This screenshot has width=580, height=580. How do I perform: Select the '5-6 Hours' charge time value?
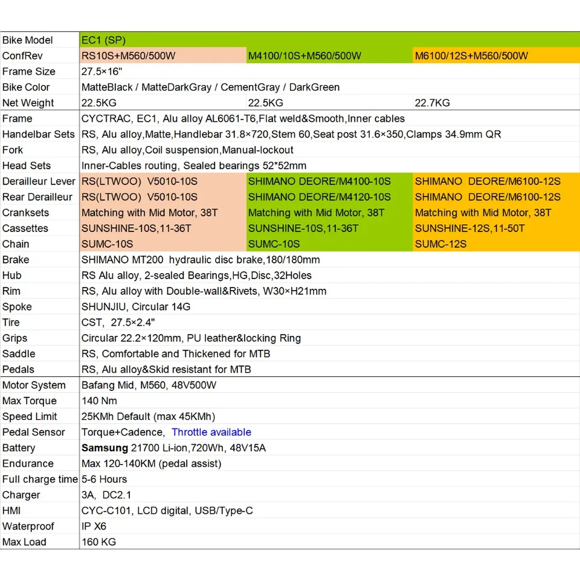point(104,479)
